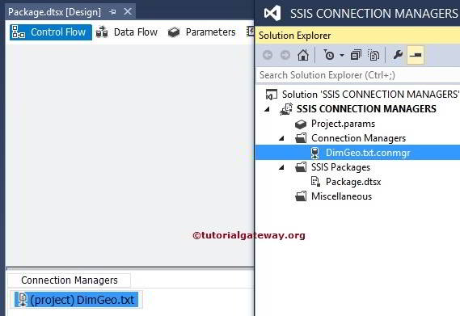
Task: Click the Collapse All icon in Solution Explorer
Action: 356,55
